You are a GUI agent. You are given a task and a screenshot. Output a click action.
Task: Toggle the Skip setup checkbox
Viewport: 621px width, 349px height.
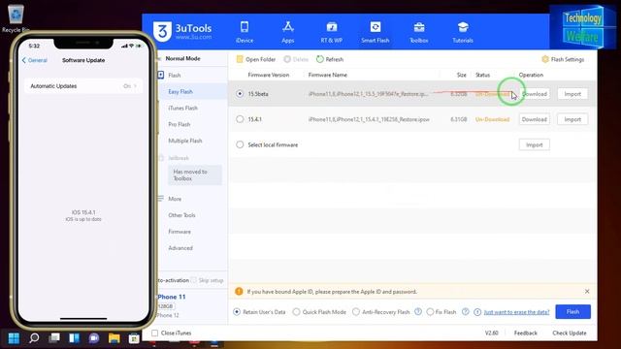click(x=194, y=280)
